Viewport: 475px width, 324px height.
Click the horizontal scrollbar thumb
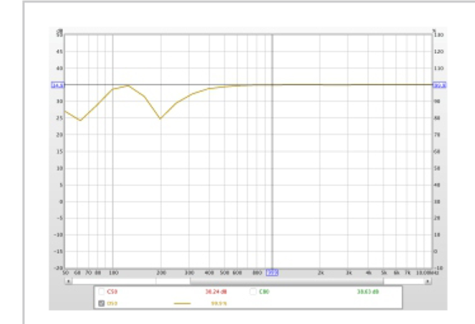[x=286, y=281]
